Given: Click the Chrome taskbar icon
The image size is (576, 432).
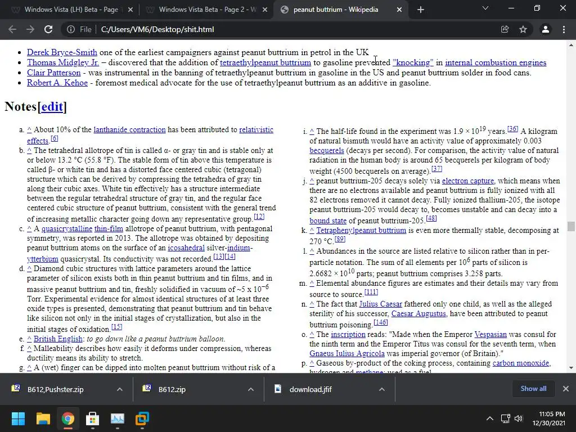Looking at the screenshot, I should point(67,418).
